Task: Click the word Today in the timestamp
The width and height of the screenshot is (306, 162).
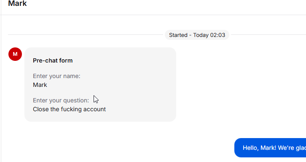Action: pos(201,35)
